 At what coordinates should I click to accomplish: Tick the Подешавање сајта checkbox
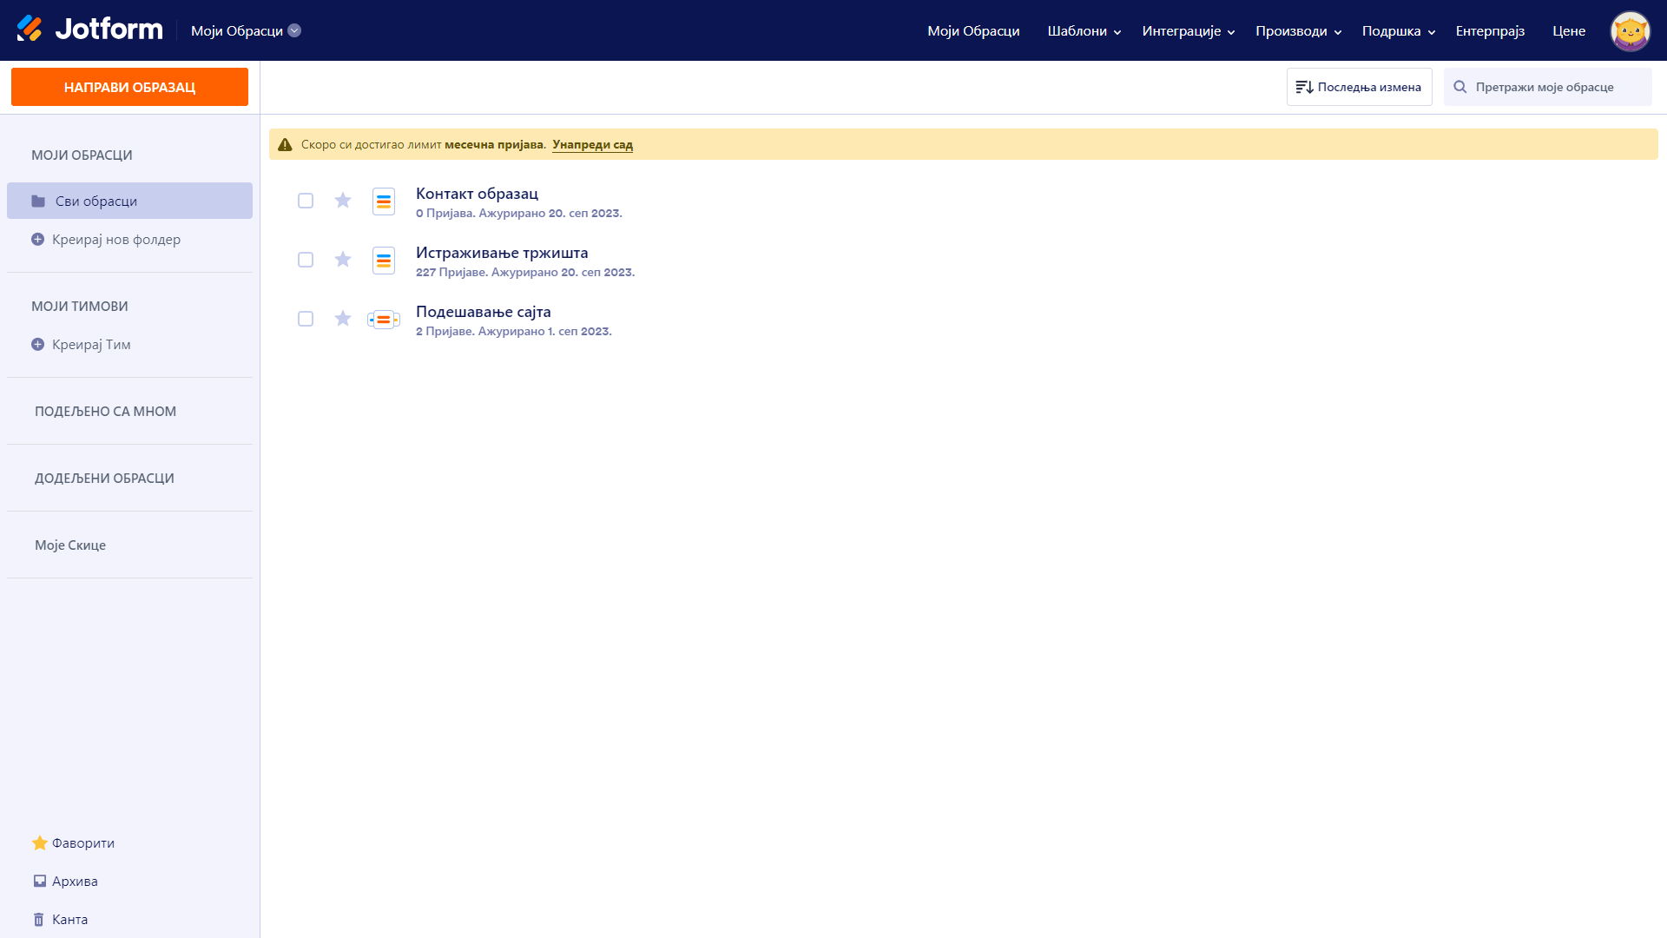pos(306,319)
